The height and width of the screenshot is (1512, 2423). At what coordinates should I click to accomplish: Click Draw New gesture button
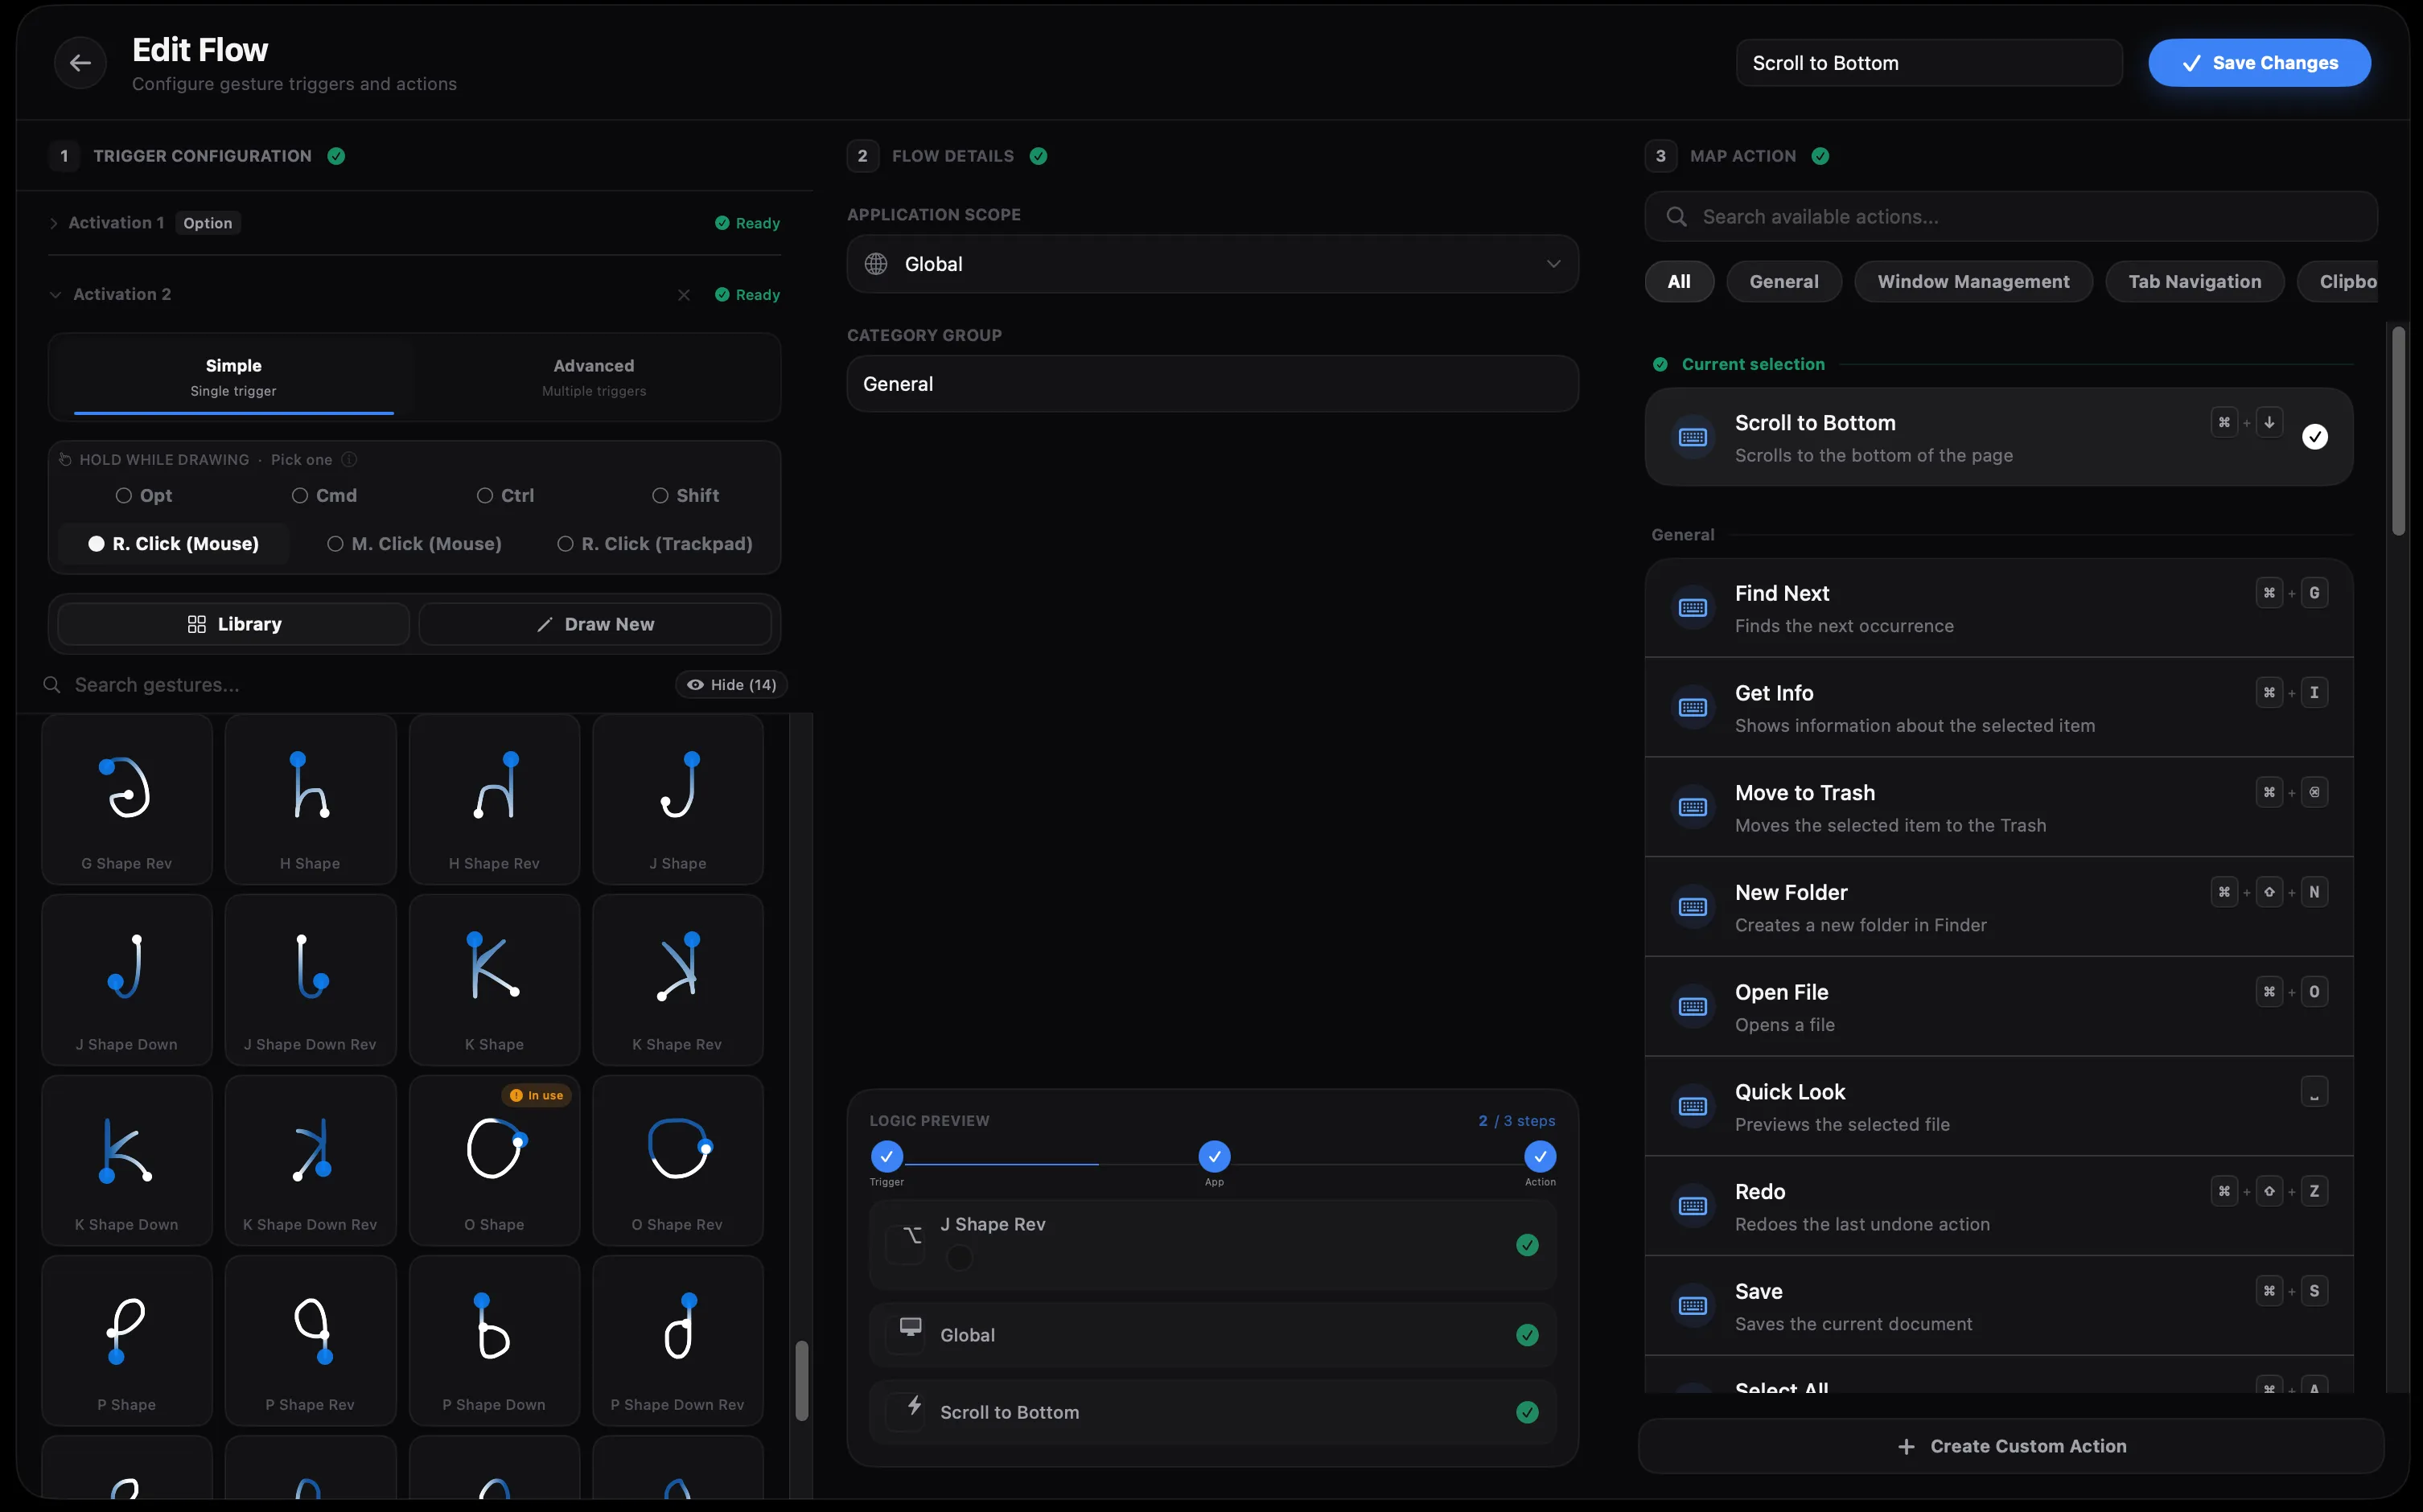pyautogui.click(x=595, y=624)
